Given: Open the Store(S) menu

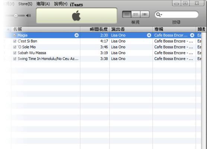Looking at the screenshot, I should pos(25,4).
